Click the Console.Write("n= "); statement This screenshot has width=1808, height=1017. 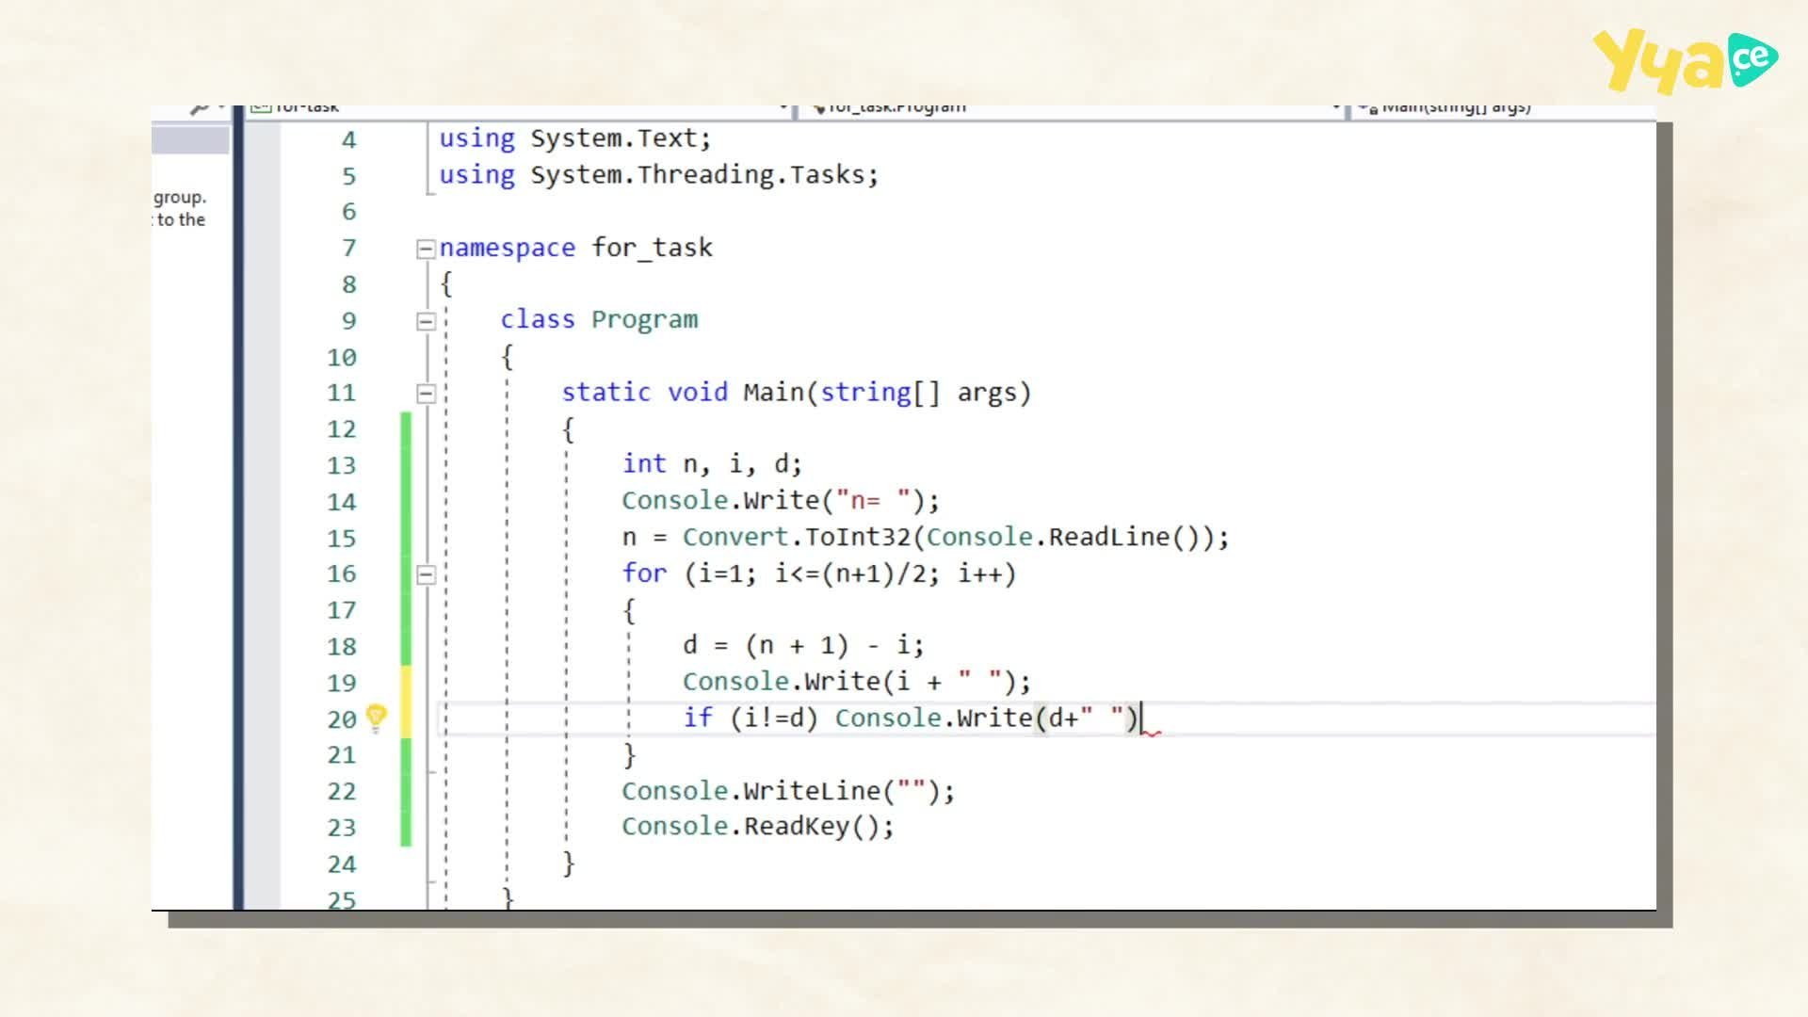781,501
